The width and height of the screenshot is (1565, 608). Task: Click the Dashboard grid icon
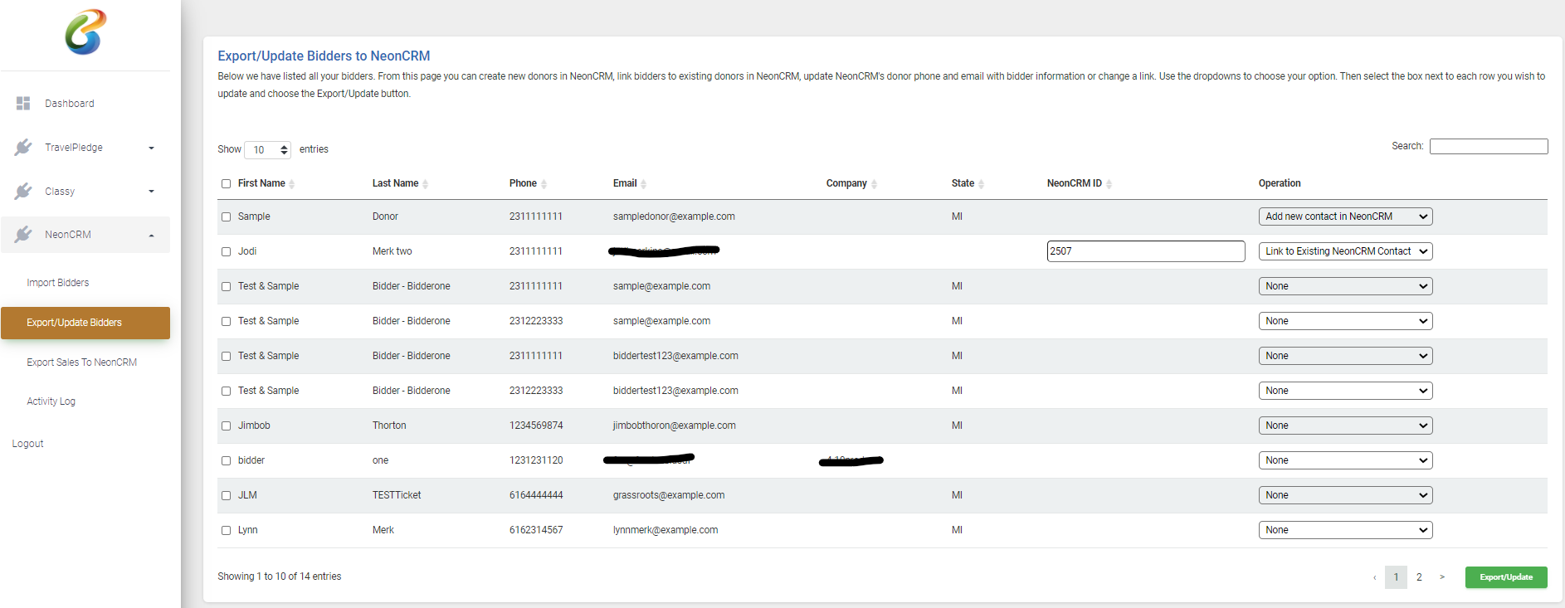[23, 103]
